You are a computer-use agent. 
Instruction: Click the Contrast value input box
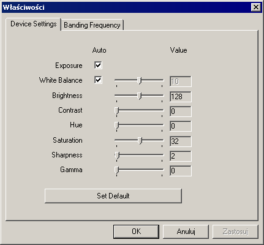(x=181, y=111)
